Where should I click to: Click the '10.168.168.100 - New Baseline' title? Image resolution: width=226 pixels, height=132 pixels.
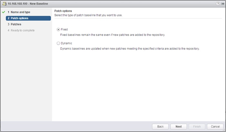pyautogui.click(x=28, y=4)
